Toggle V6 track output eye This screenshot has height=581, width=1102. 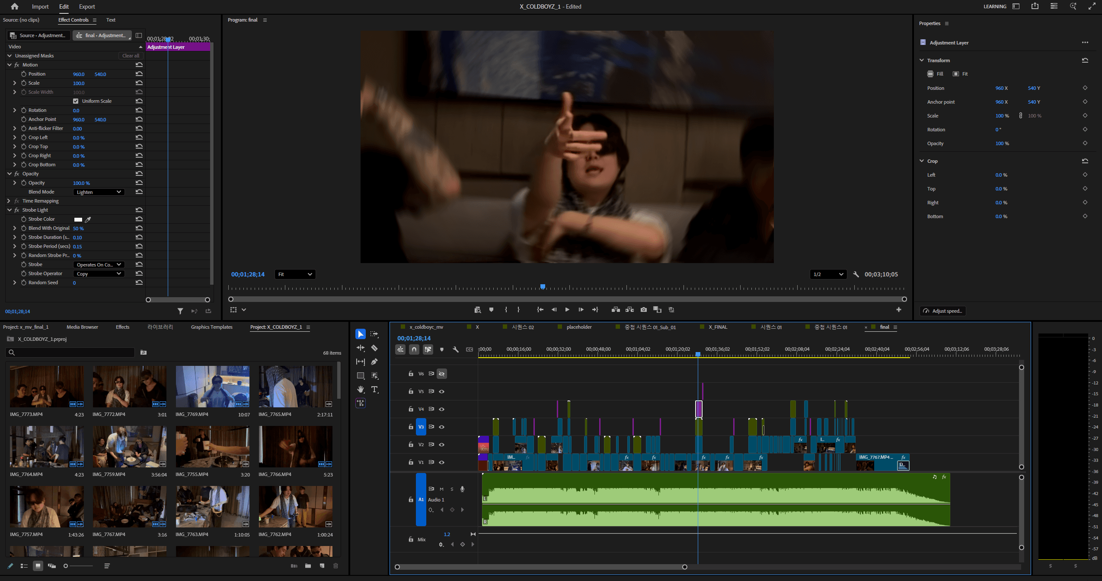[441, 374]
